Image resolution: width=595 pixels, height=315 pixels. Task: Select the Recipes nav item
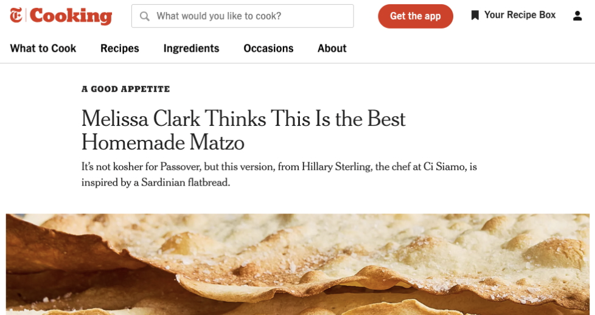(120, 49)
